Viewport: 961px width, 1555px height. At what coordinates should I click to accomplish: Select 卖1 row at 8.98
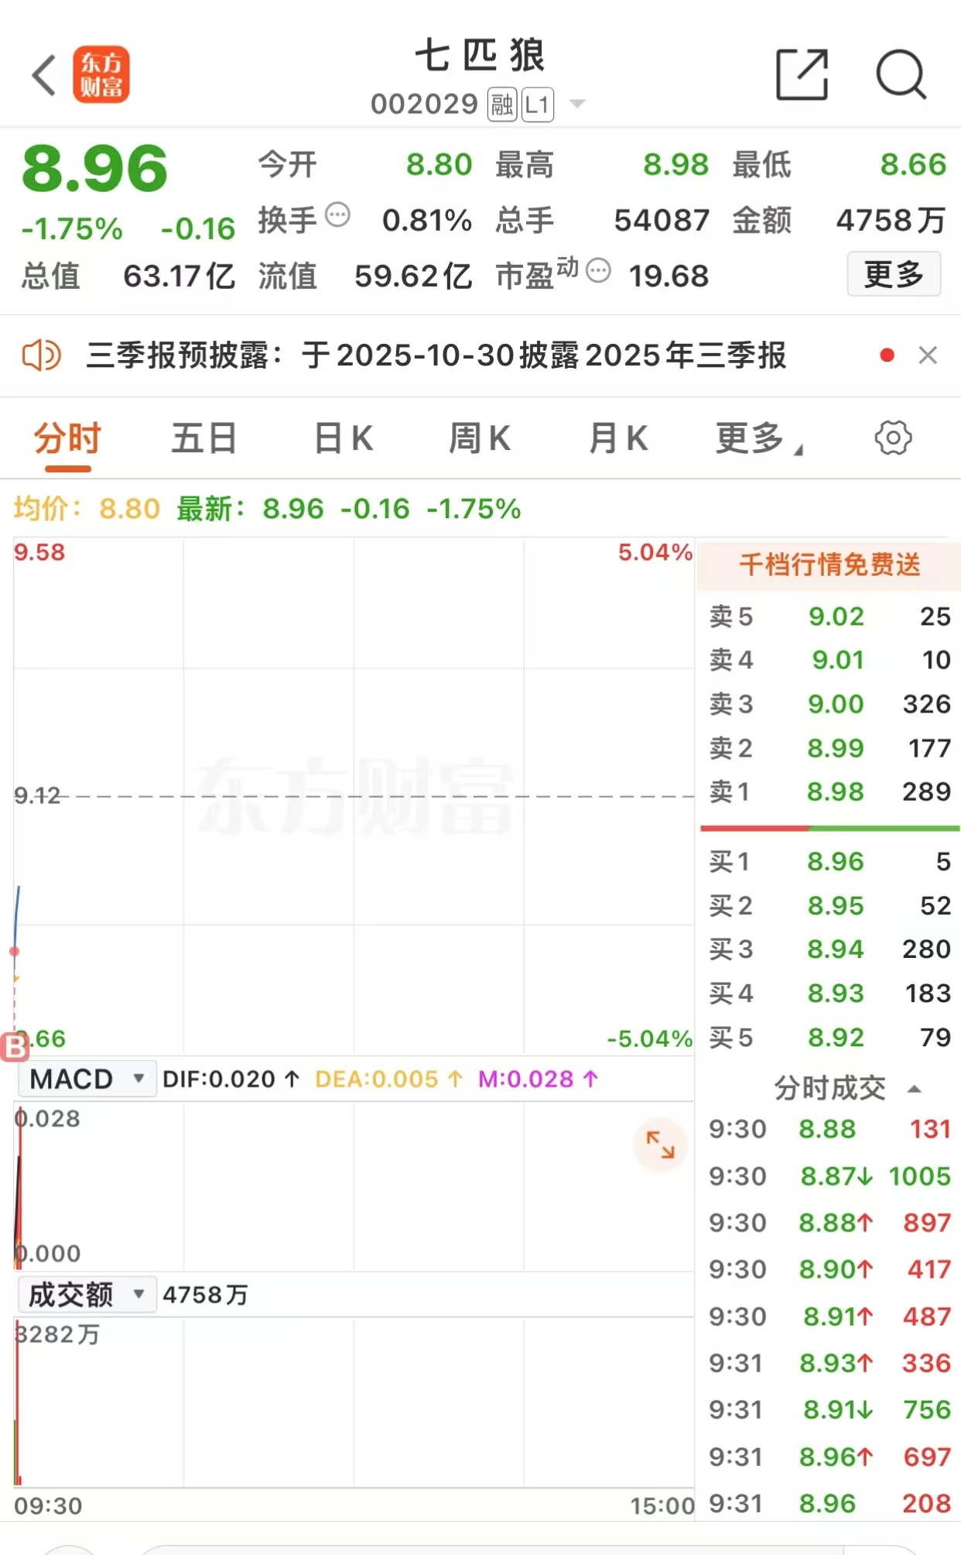point(829,791)
